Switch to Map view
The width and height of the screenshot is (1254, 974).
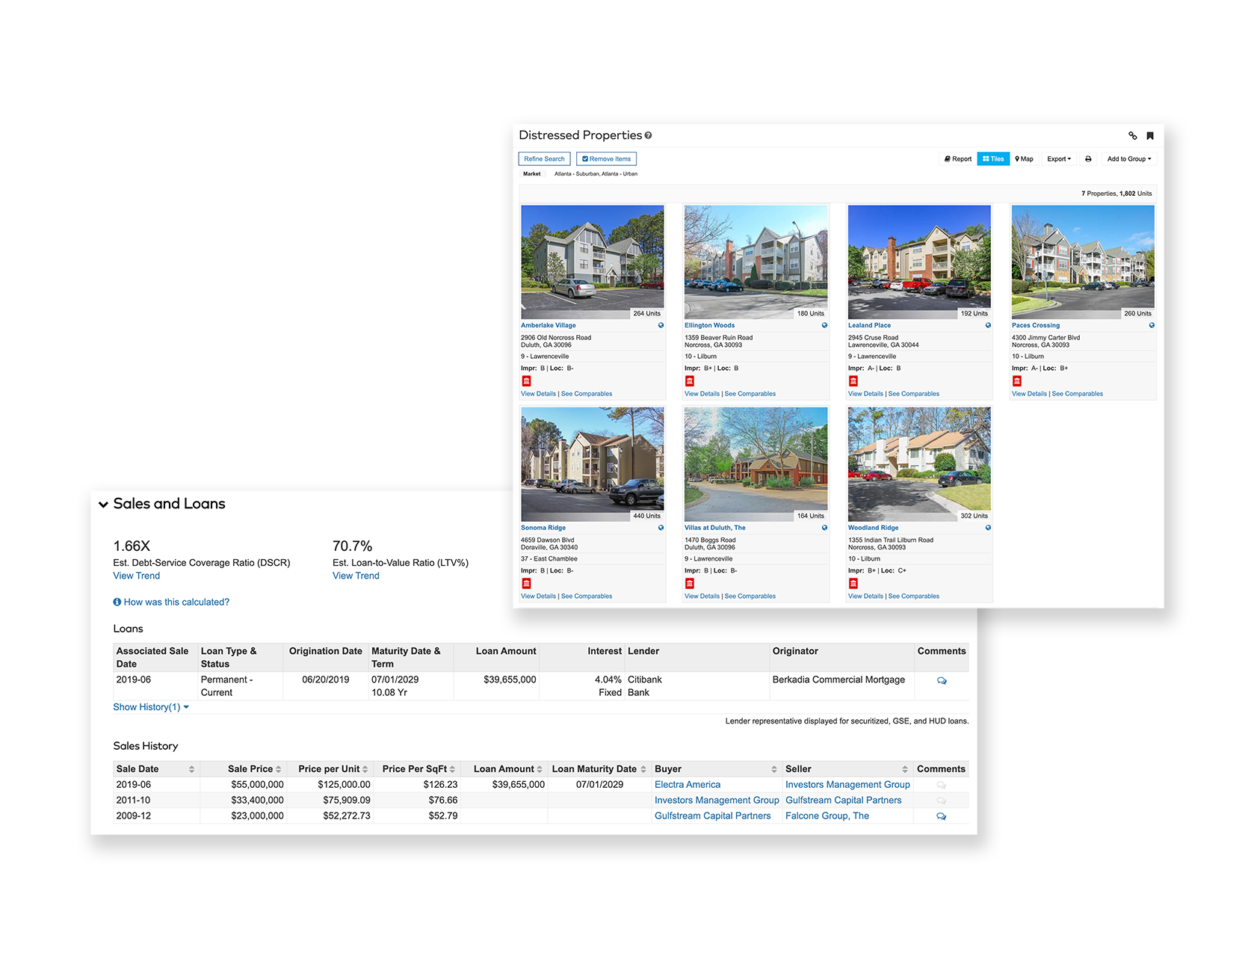coord(1024,159)
